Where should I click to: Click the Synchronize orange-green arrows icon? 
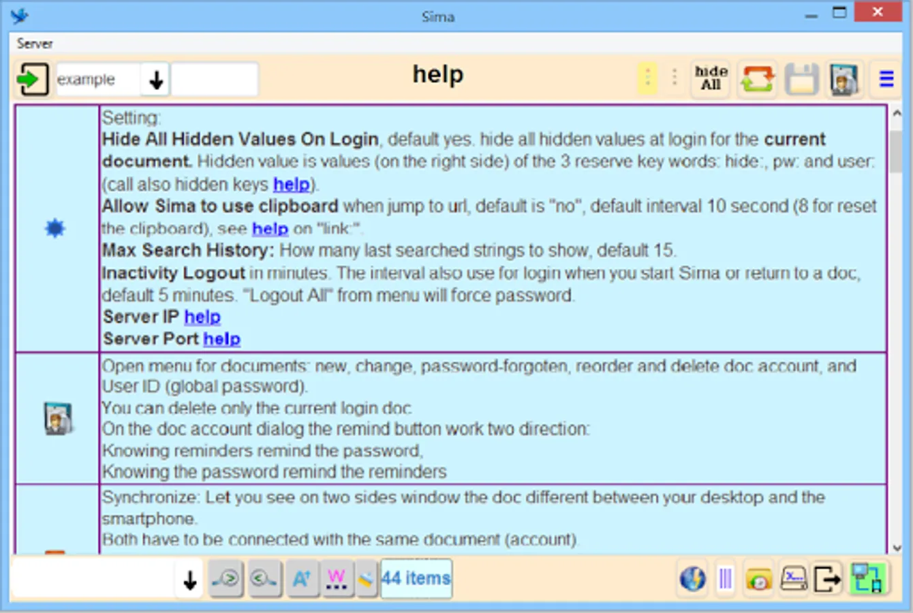[x=758, y=79]
